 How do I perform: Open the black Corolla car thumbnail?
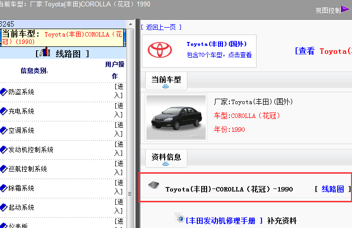pos(176,117)
